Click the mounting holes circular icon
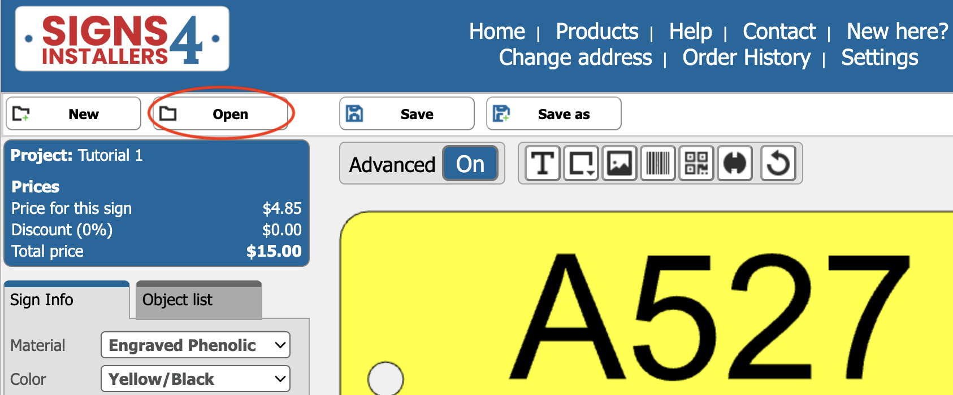 (735, 164)
